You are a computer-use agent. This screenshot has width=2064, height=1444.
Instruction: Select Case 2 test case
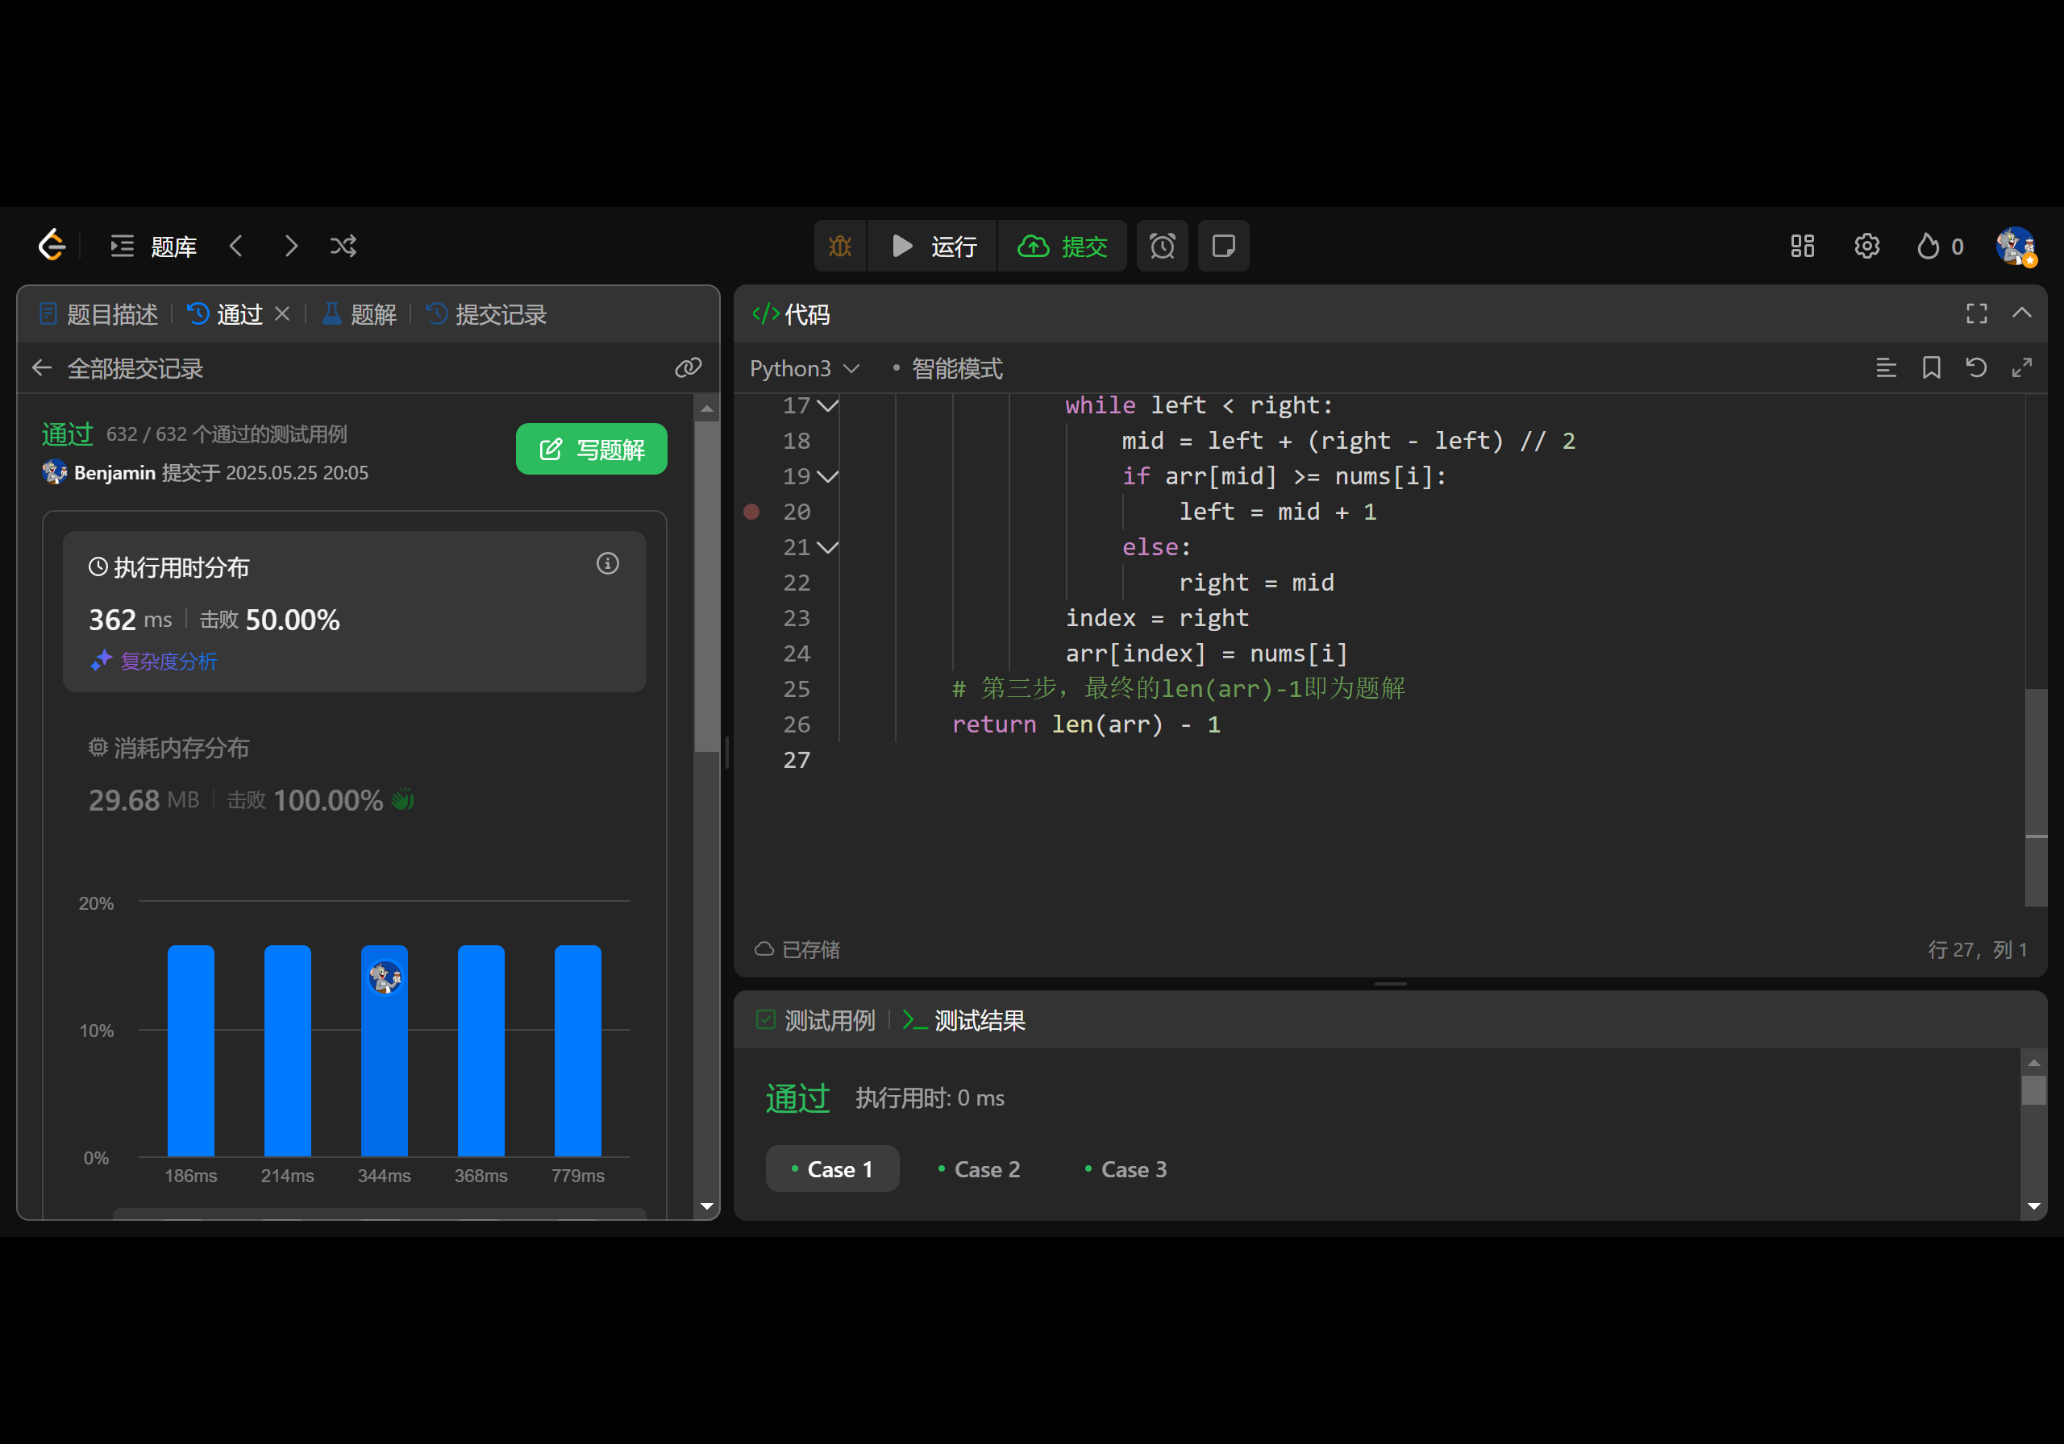click(978, 1168)
